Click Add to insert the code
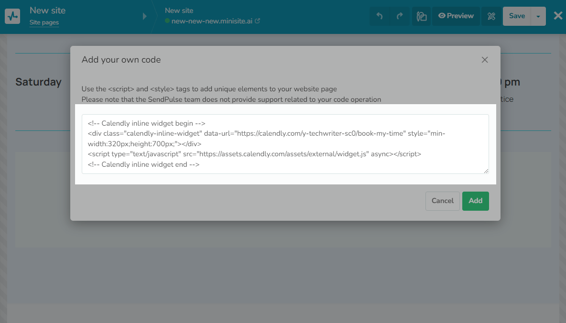 tap(475, 201)
